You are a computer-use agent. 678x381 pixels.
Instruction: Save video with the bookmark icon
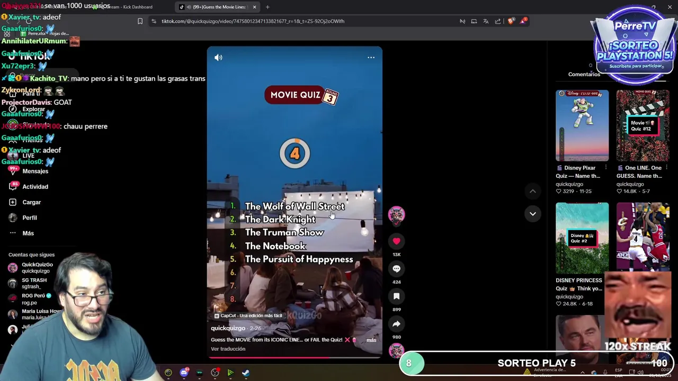coord(396,296)
